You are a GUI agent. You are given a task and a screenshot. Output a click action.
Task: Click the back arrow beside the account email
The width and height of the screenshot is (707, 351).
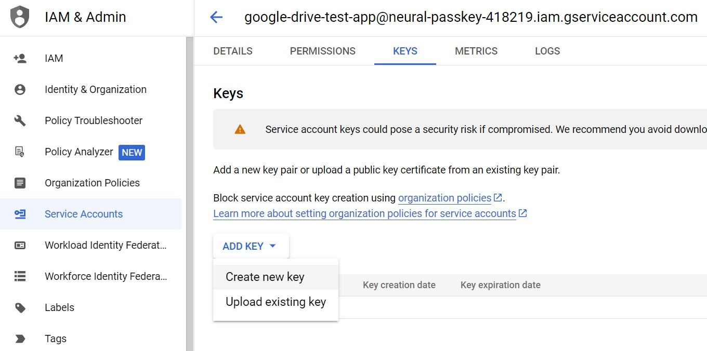click(217, 17)
